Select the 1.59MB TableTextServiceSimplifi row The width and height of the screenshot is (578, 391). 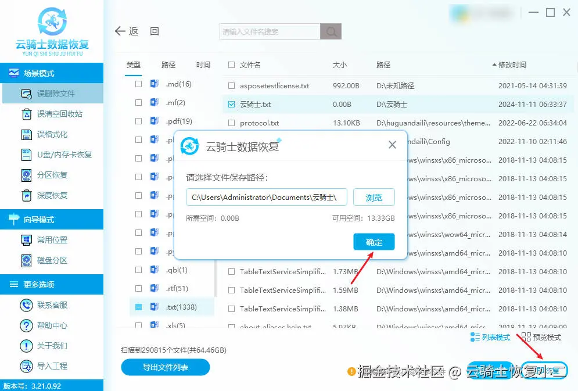pyautogui.click(x=398, y=290)
